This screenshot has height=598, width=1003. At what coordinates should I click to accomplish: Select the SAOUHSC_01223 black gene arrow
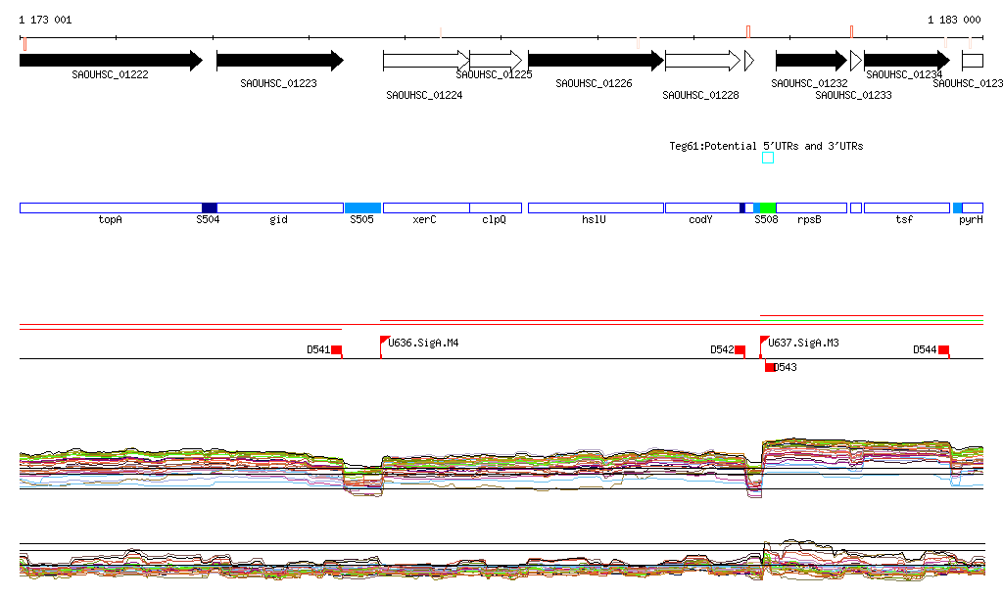[x=280, y=61]
